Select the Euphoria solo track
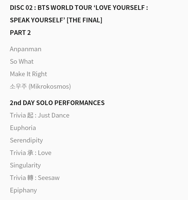This screenshot has height=200, width=188. coord(23,128)
